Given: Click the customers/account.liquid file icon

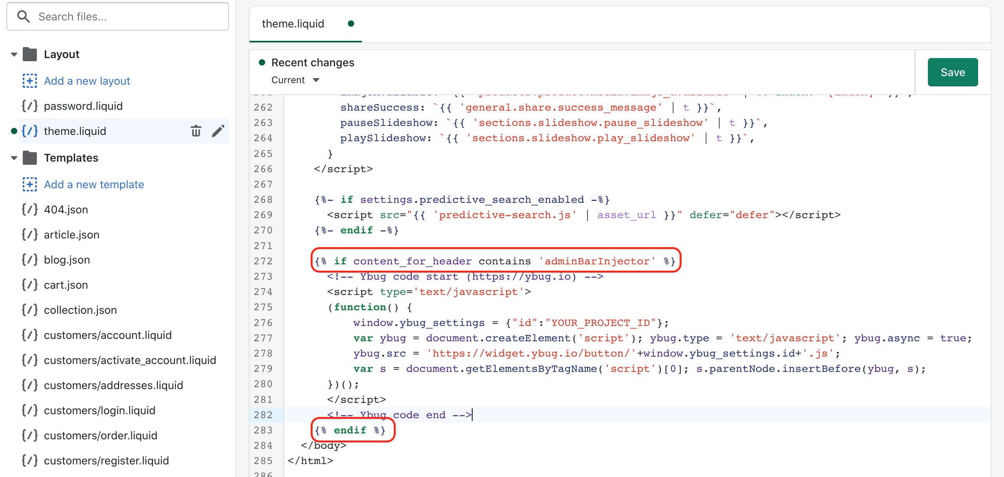Looking at the screenshot, I should (x=30, y=335).
